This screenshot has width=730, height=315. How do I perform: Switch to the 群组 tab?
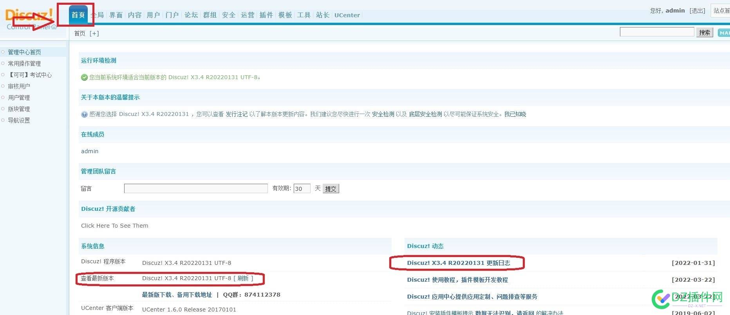(x=210, y=15)
